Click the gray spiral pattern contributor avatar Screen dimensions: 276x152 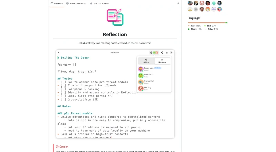point(196,9)
